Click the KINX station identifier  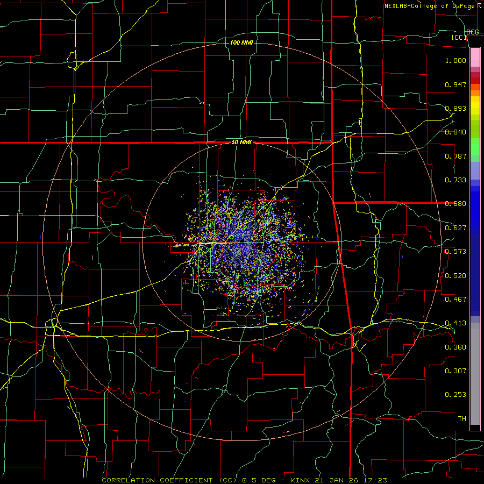point(300,480)
